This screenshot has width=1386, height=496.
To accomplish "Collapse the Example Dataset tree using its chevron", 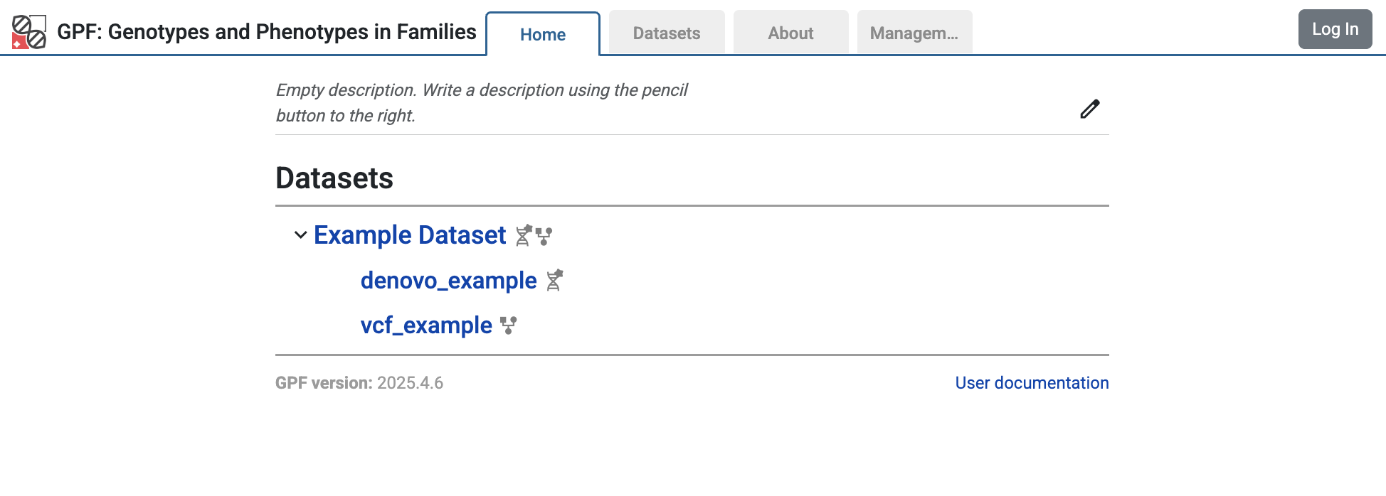I will pyautogui.click(x=298, y=236).
